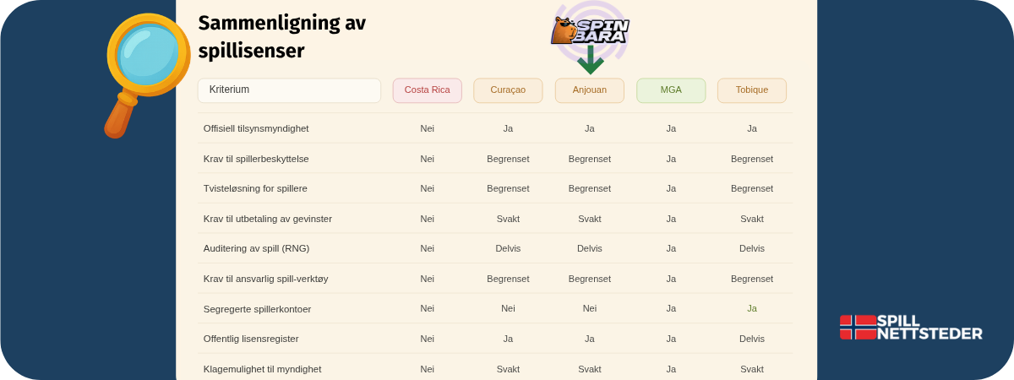
Task: Click MGA 'Ja' for Segregerte spillerkontoer
Action: tap(671, 308)
